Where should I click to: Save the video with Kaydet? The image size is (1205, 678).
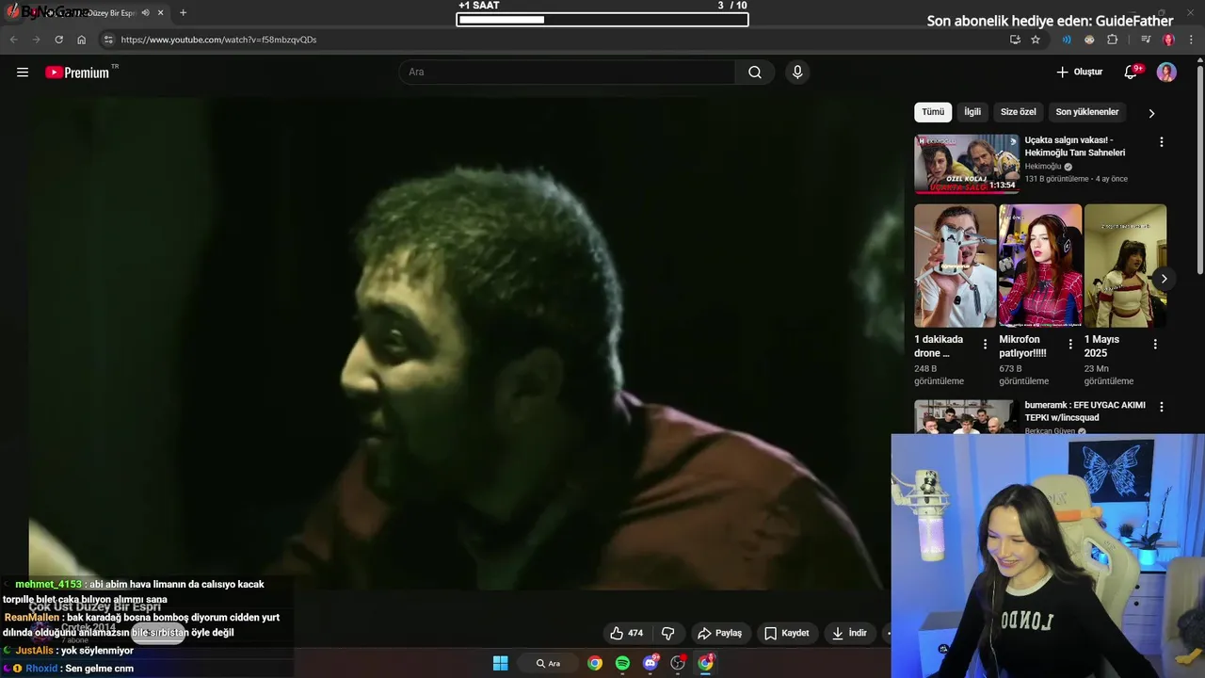pyautogui.click(x=786, y=633)
